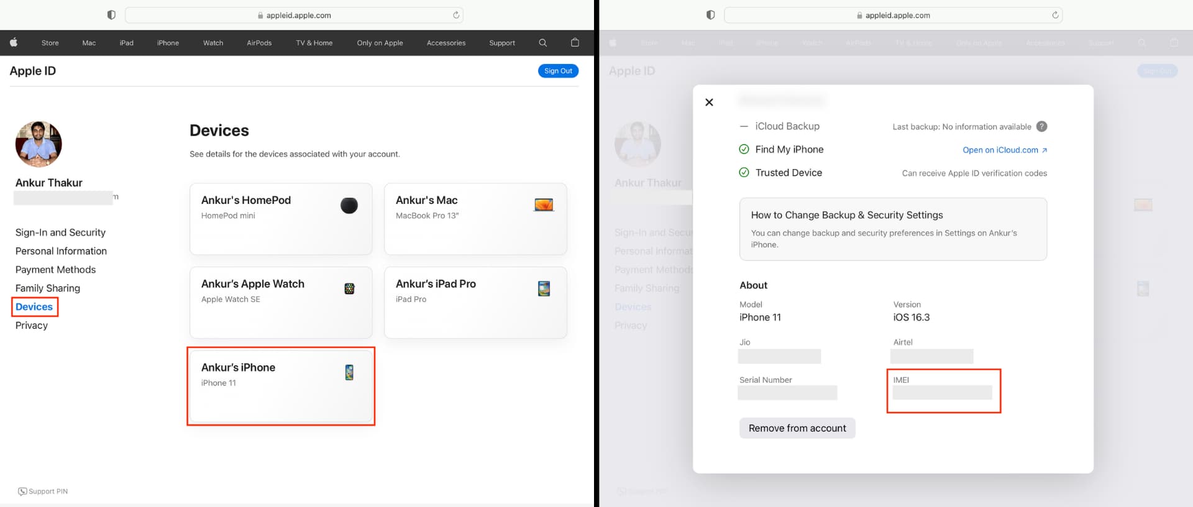Click the Trusted Device green checkmark icon

(744, 173)
